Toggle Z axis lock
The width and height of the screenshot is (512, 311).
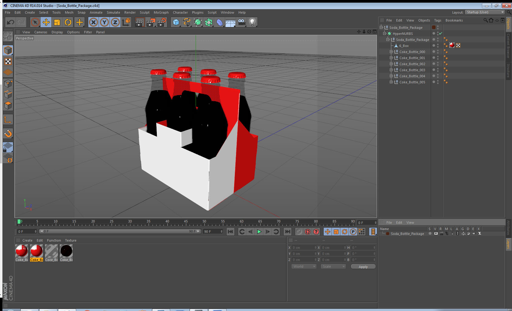coord(115,22)
